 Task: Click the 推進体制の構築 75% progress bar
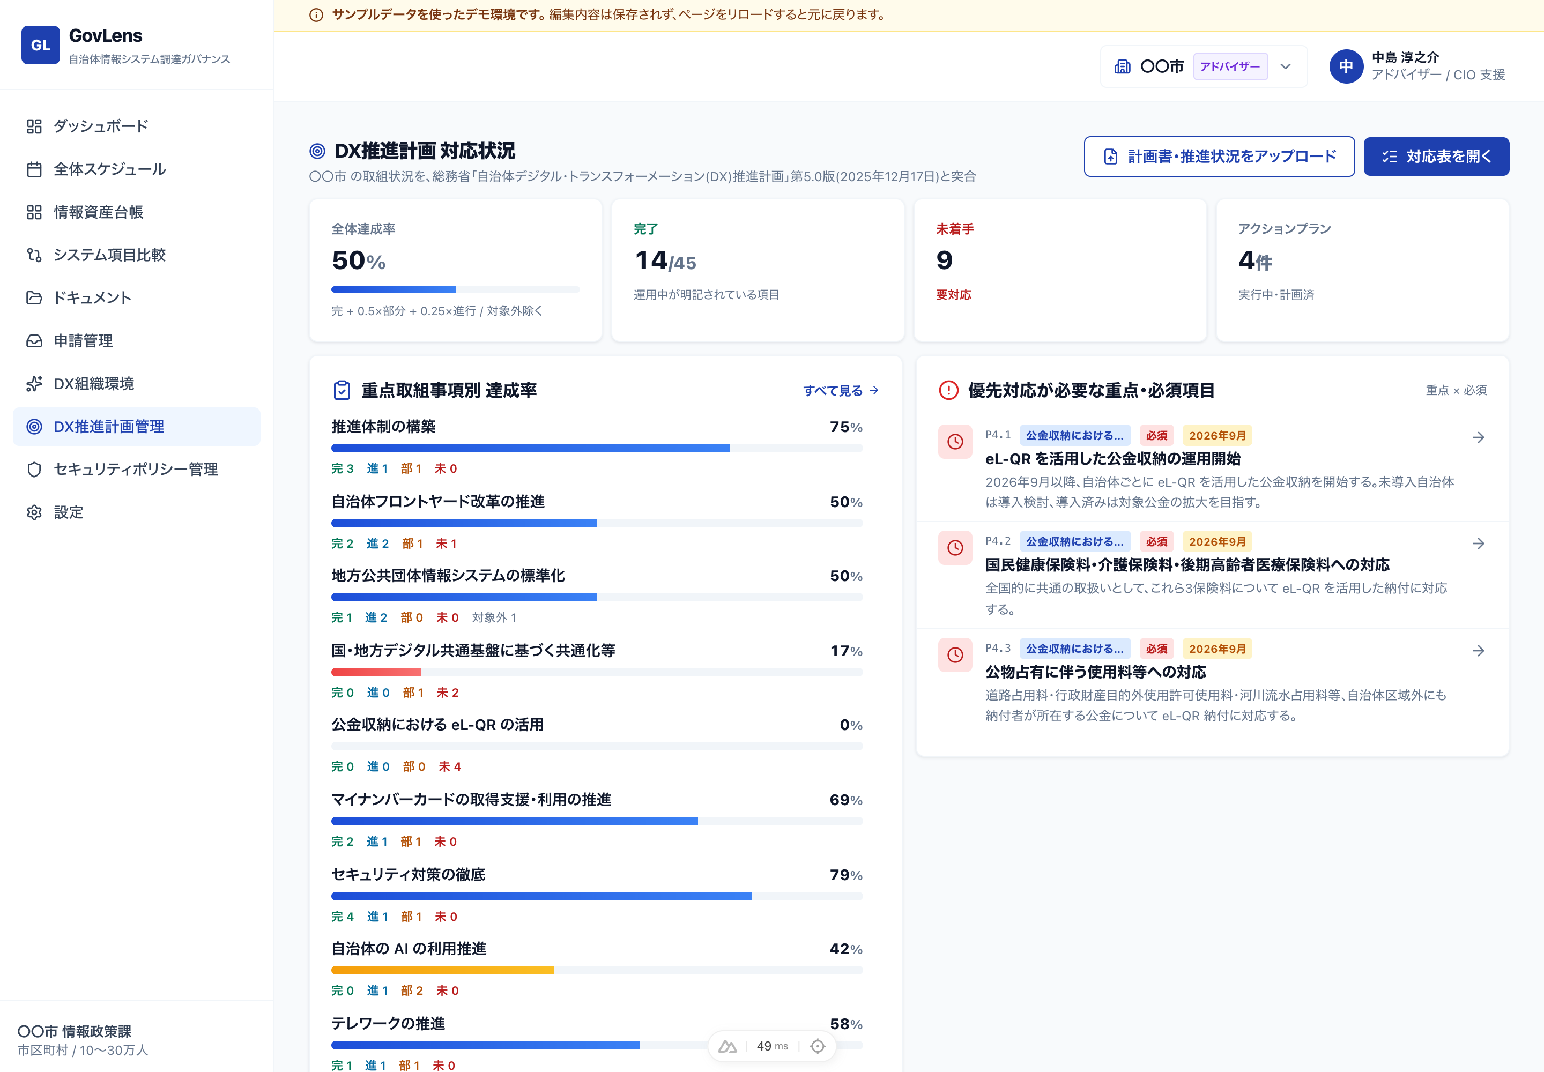597,448
